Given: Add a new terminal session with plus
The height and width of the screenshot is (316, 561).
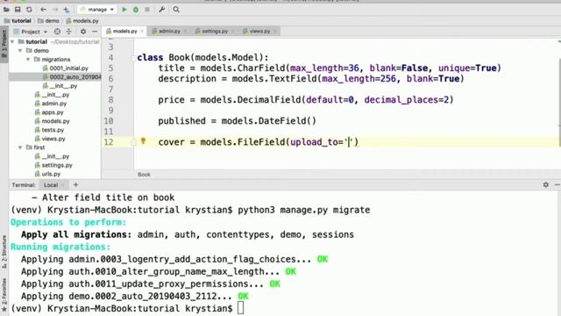Looking at the screenshot, I should (x=75, y=185).
